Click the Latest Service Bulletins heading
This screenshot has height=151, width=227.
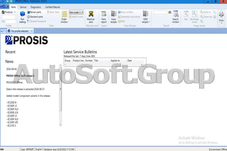click(x=80, y=52)
